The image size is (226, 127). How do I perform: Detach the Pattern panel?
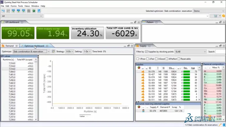220,22
